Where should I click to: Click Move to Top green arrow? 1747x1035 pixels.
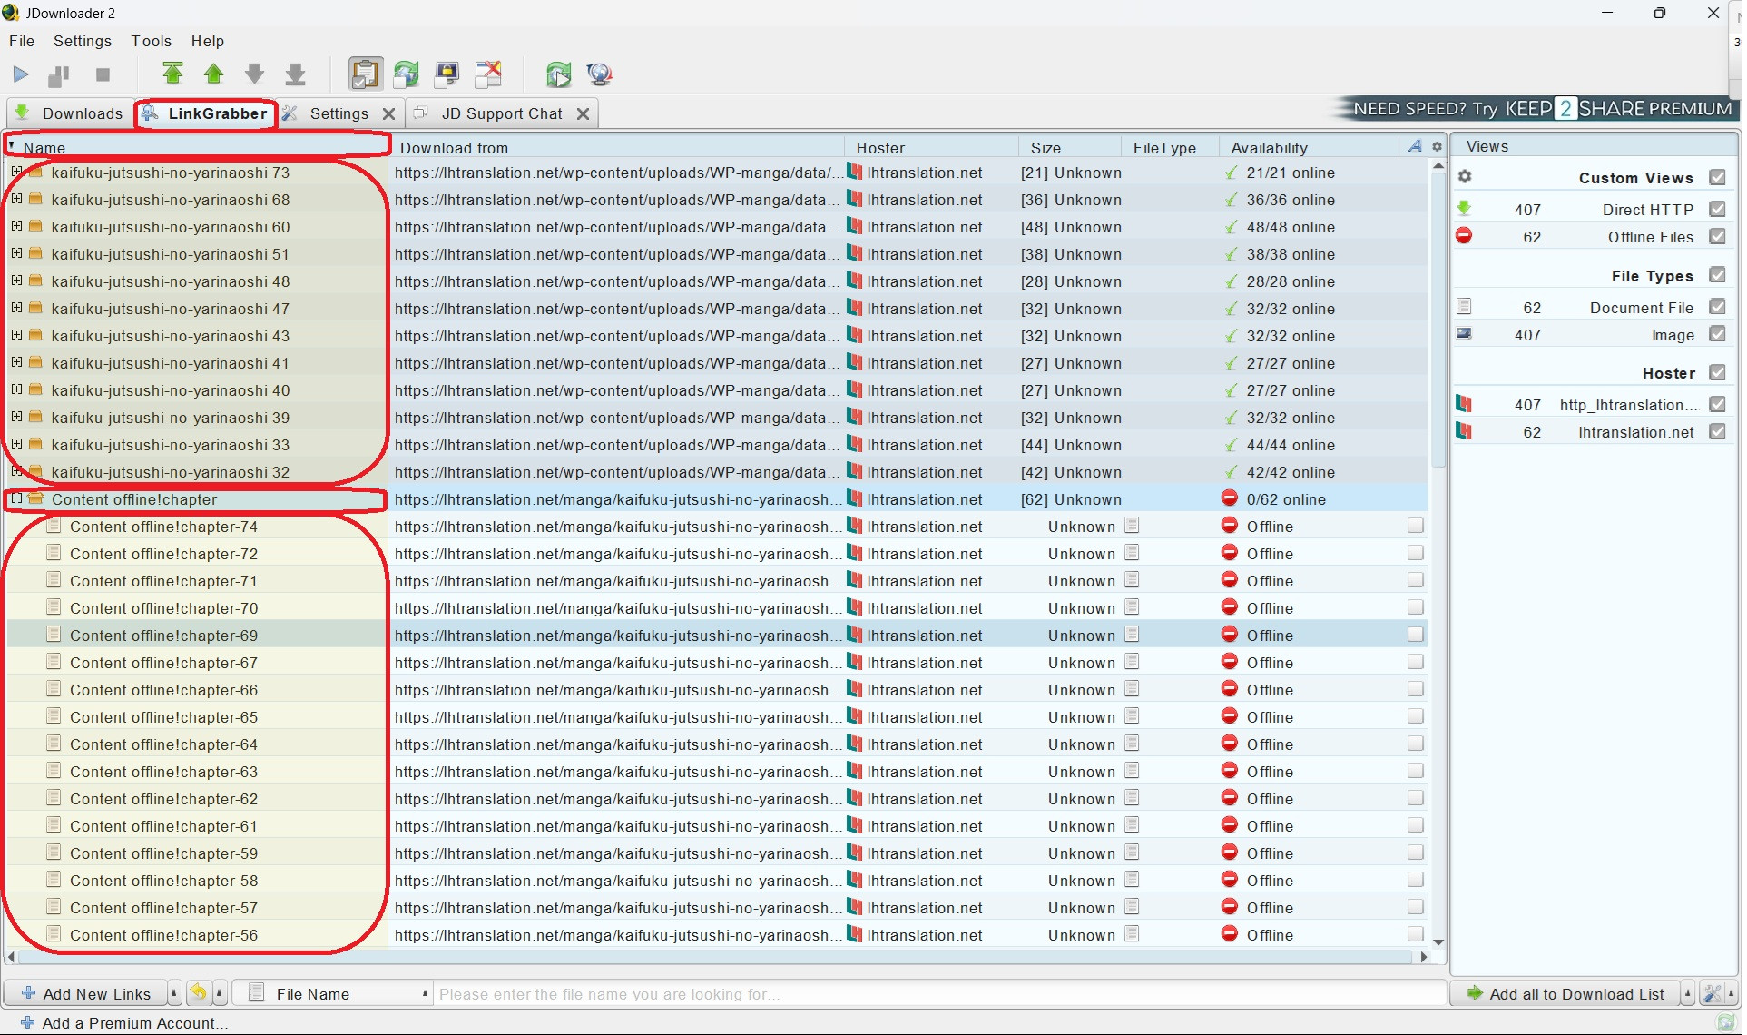point(172,74)
